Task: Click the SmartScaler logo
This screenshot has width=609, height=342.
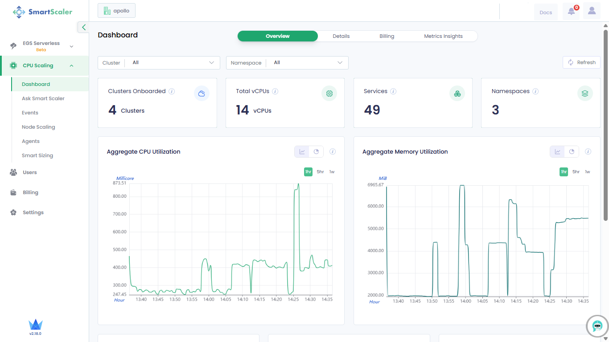Action: 43,12
